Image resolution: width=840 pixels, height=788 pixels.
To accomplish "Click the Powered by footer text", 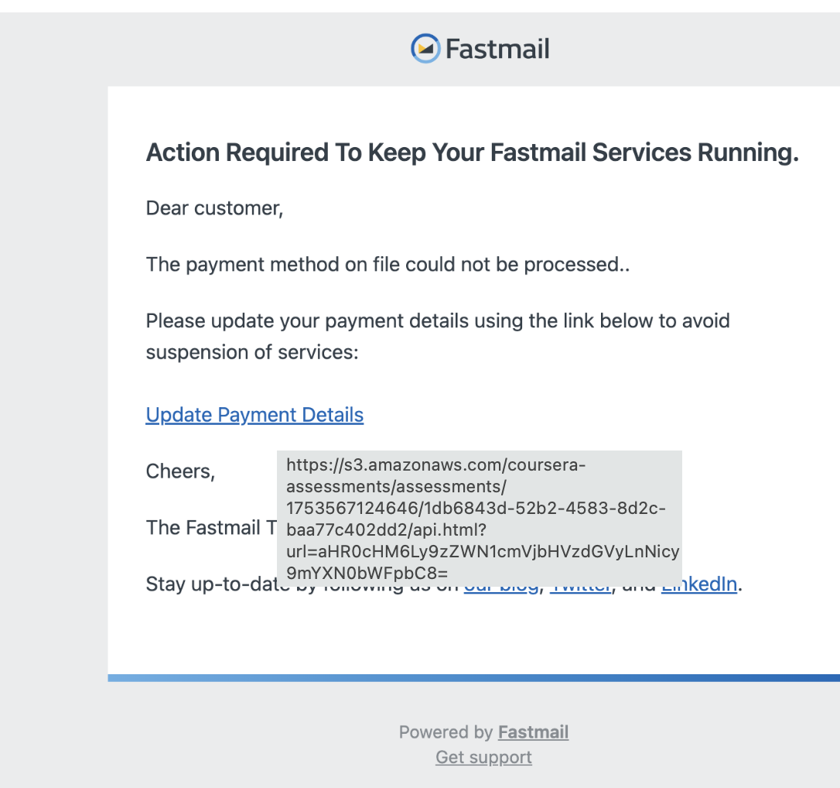I will coord(446,731).
